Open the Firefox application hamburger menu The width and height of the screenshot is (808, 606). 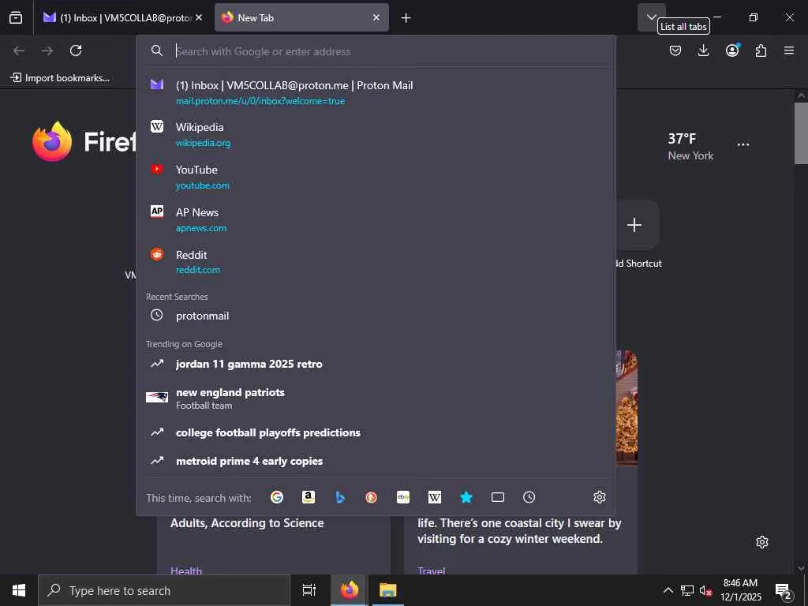point(789,50)
